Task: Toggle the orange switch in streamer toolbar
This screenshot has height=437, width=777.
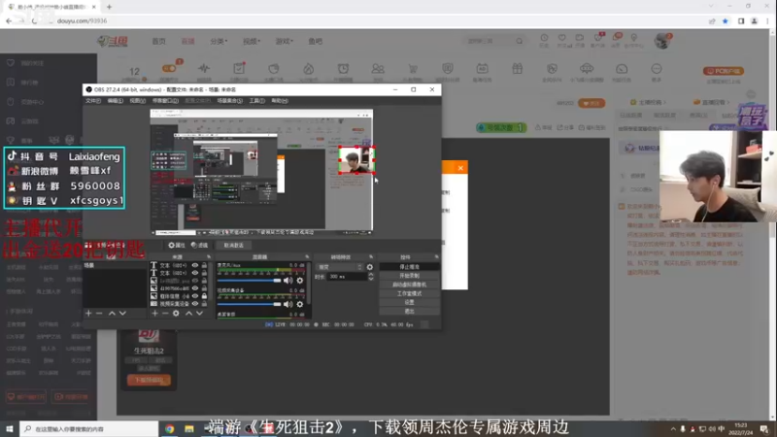Action: pos(169,68)
